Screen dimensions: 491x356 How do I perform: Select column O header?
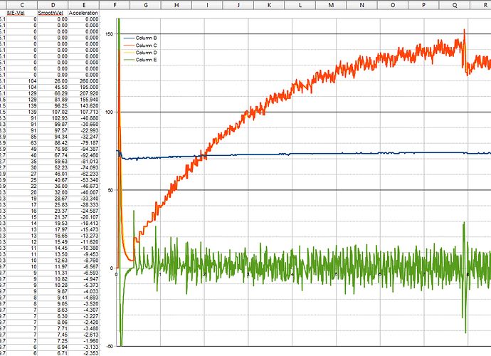(x=393, y=5)
